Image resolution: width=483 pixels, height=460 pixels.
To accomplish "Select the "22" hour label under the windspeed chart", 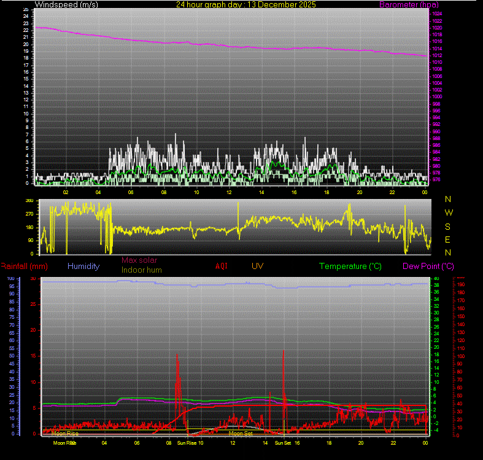I will [392, 192].
